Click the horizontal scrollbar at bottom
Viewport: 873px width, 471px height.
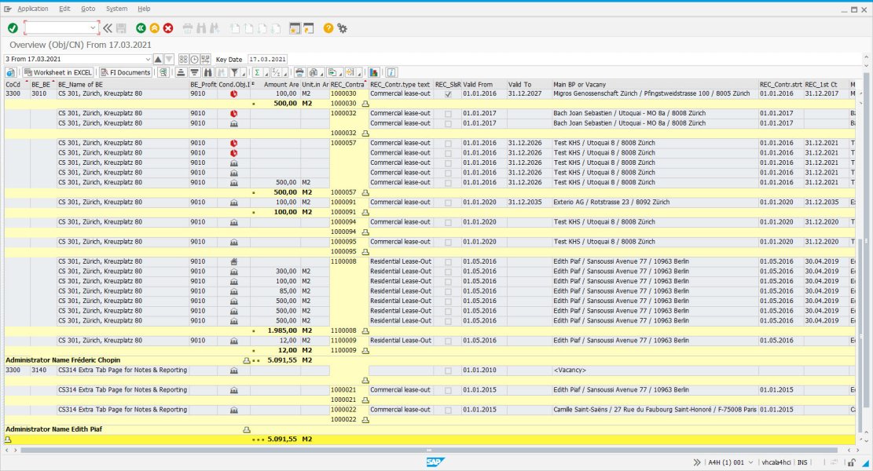pos(429,451)
